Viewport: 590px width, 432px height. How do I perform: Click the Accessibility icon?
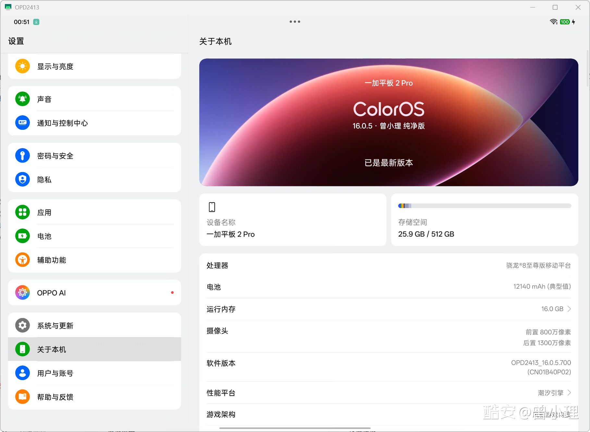click(22, 260)
